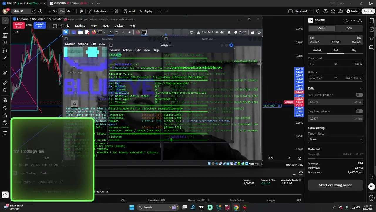Select the Text annotation tool
The height and width of the screenshot is (212, 376).
pos(5,65)
